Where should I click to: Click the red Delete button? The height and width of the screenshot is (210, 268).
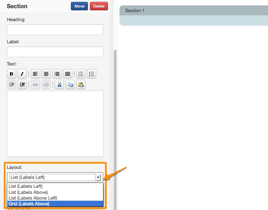point(99,6)
